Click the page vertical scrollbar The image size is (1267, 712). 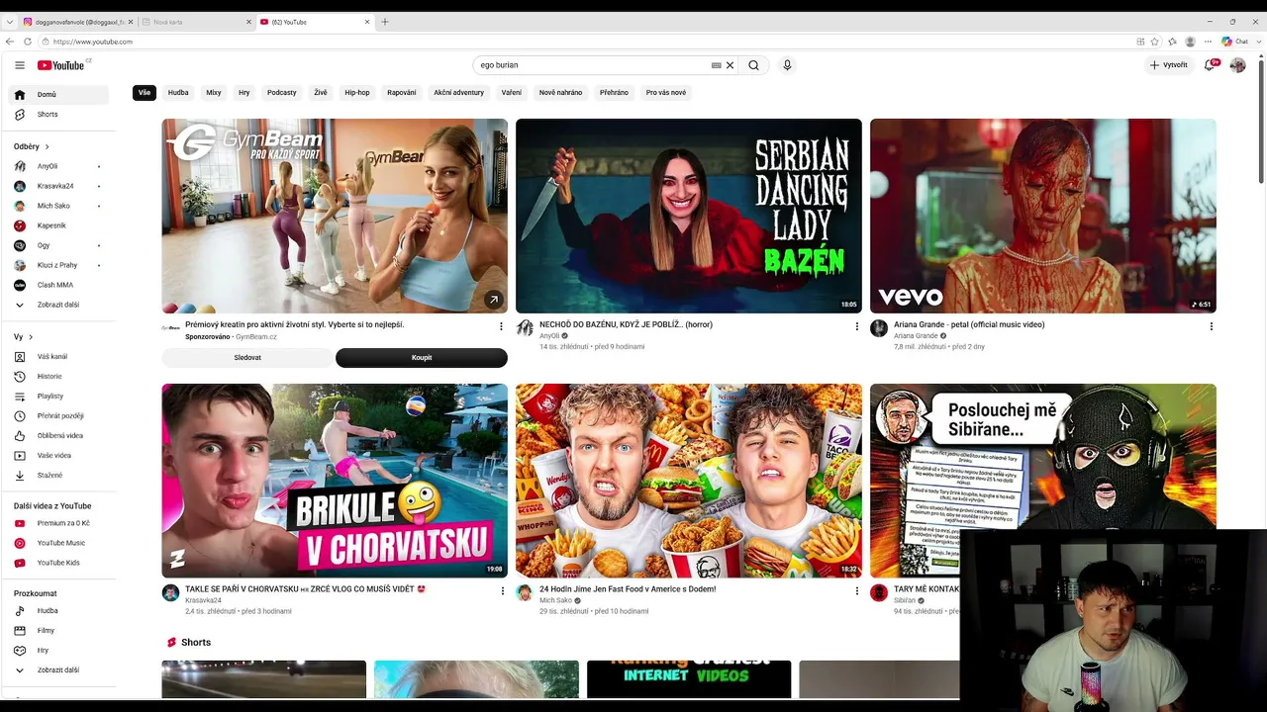click(1260, 122)
